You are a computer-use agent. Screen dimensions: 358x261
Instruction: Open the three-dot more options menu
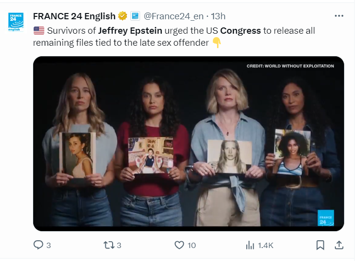click(339, 16)
